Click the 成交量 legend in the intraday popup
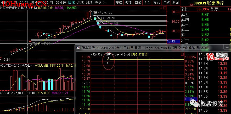The height and width of the screenshot is (114, 231). pos(143,54)
